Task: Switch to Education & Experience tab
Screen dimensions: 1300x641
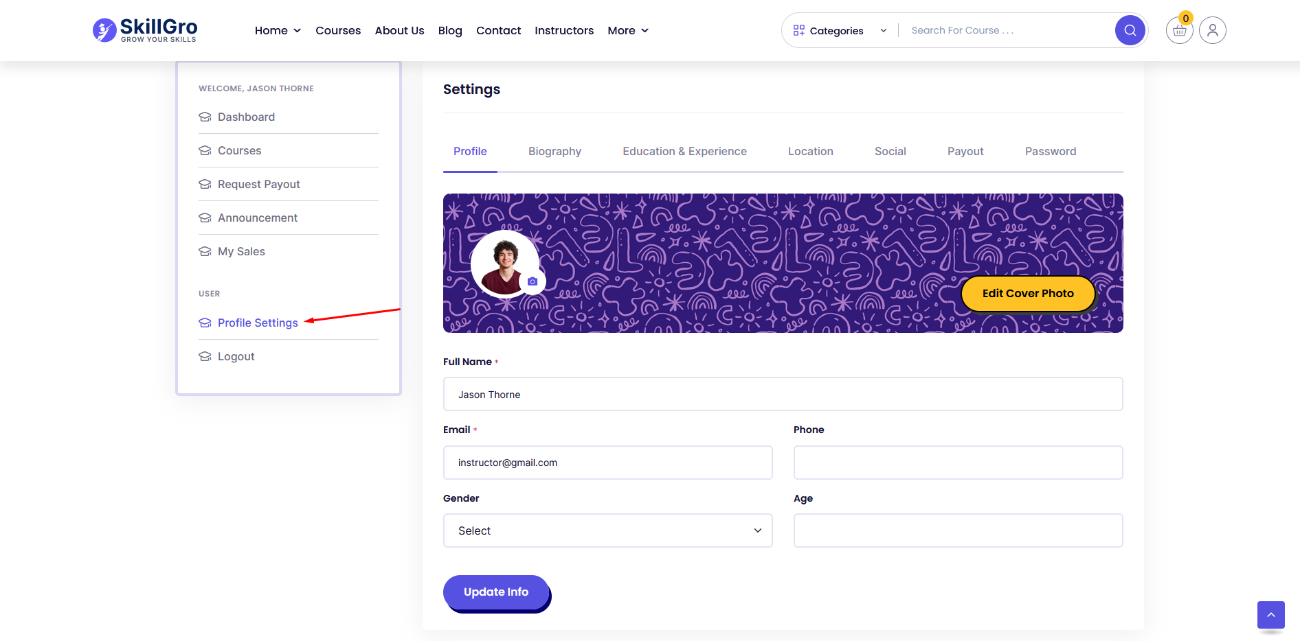Action: point(684,151)
